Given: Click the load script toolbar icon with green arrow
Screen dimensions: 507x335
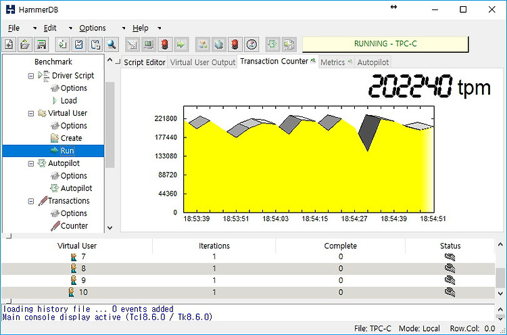Looking at the screenshot, I should point(62,44).
